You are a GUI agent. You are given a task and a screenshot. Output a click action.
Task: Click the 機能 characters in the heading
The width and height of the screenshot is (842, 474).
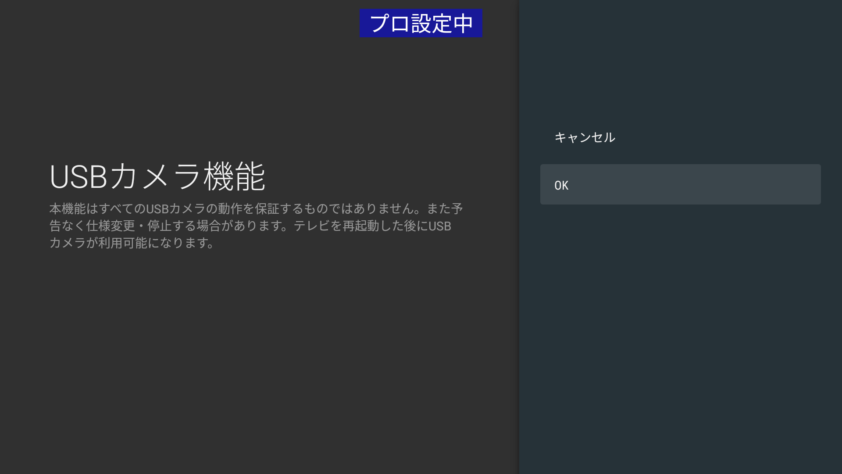235,176
